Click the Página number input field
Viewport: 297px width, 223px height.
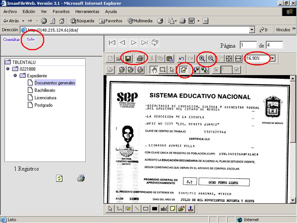click(248, 45)
